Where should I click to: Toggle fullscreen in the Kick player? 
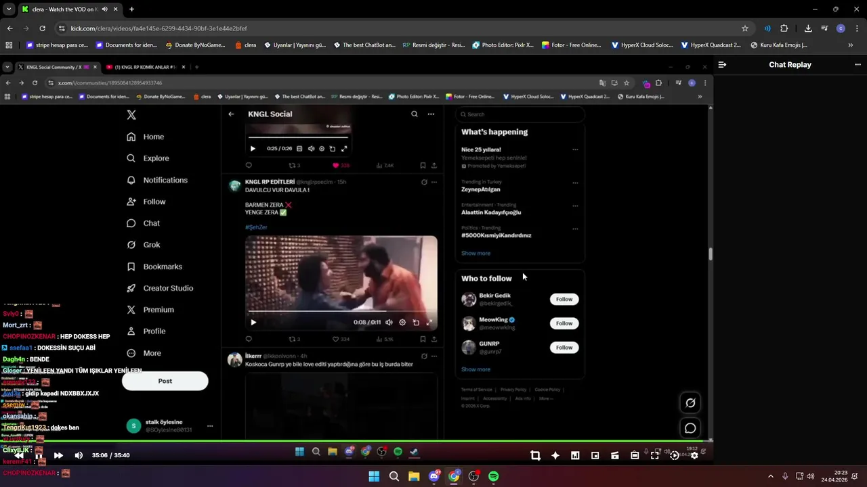coord(654,455)
